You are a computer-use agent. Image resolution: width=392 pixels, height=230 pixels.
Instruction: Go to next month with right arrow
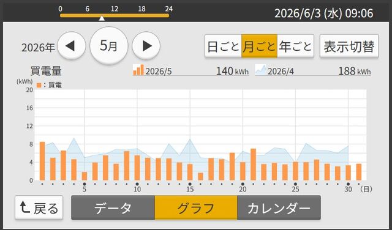point(146,46)
